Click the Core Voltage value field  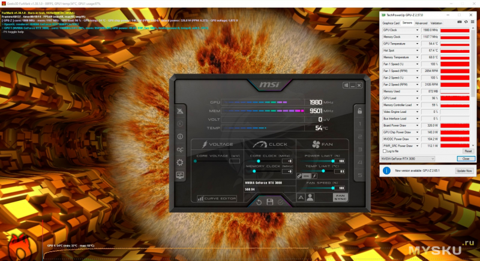(x=235, y=161)
